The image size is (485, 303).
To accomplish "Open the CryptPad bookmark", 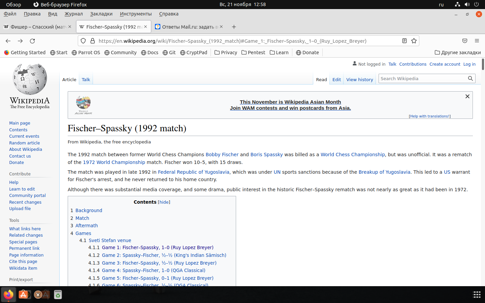I will point(194,53).
